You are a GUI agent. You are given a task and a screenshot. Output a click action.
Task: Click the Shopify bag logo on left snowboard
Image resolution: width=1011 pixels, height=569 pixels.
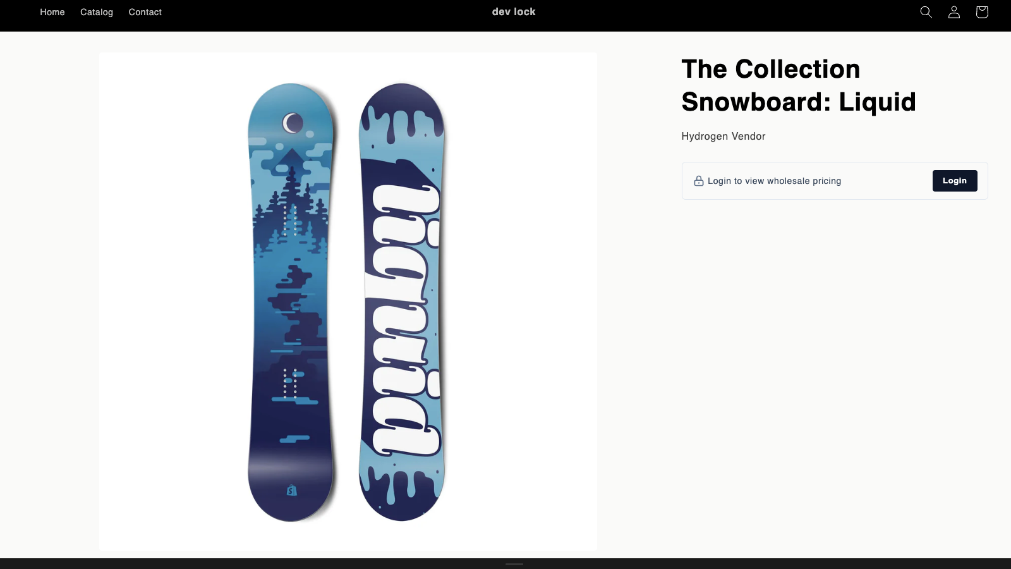[x=291, y=490]
